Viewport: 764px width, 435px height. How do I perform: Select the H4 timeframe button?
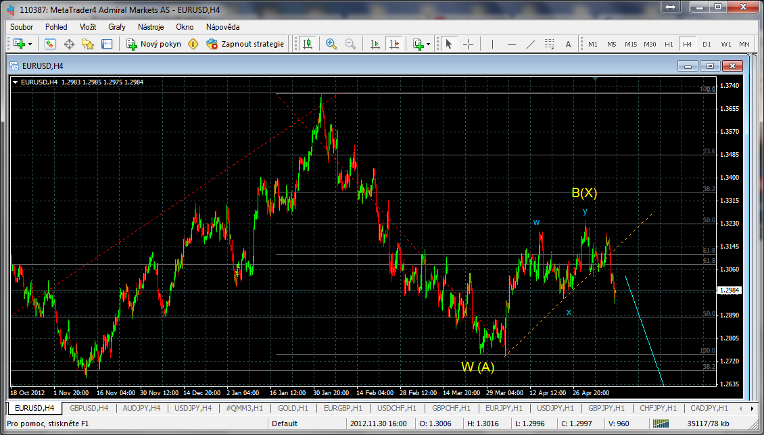pyautogui.click(x=688, y=45)
